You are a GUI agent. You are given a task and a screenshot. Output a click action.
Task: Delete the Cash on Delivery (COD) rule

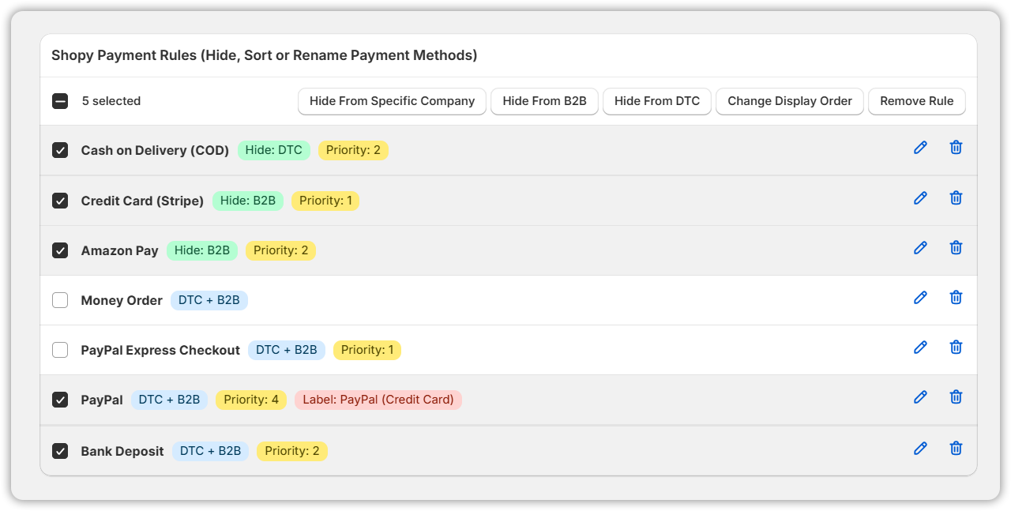[956, 148]
